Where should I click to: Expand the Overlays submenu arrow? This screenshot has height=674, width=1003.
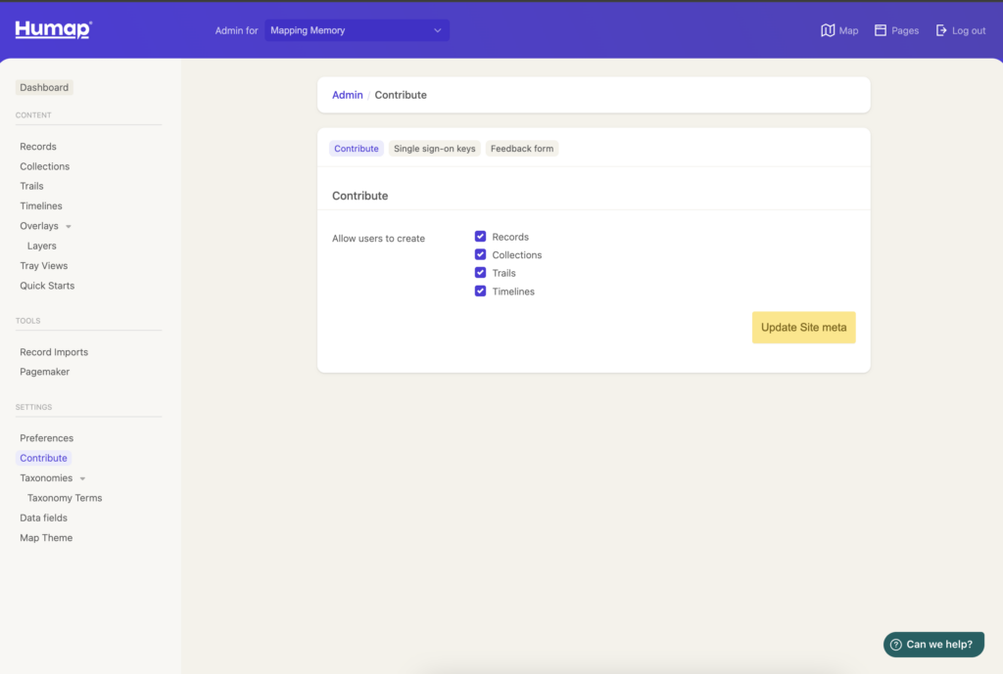(69, 227)
